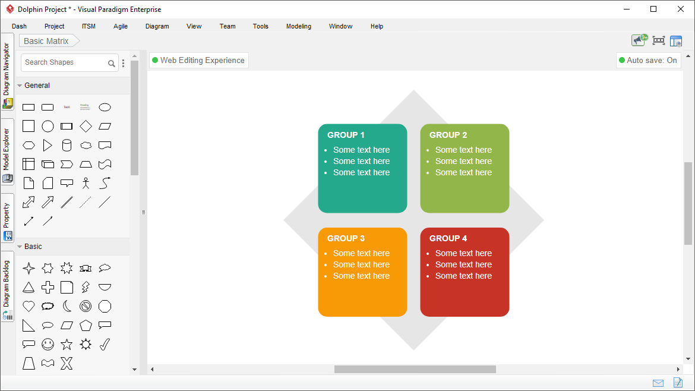Screen dimensions: 695x391
Task: Open the Team menu
Action: pos(228,26)
